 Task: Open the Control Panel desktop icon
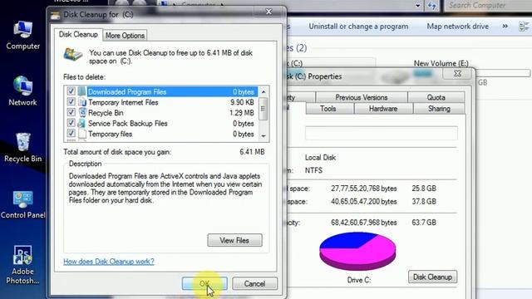[x=22, y=204]
